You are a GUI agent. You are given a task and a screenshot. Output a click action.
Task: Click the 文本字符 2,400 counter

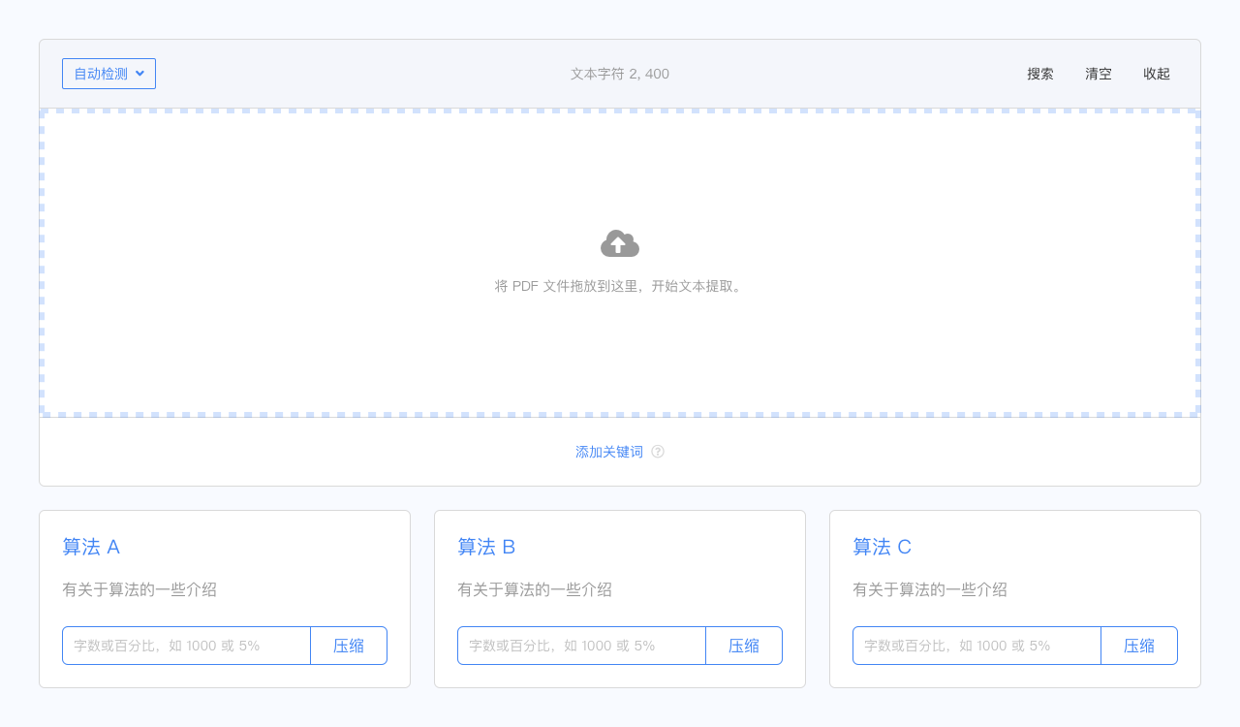(x=620, y=74)
